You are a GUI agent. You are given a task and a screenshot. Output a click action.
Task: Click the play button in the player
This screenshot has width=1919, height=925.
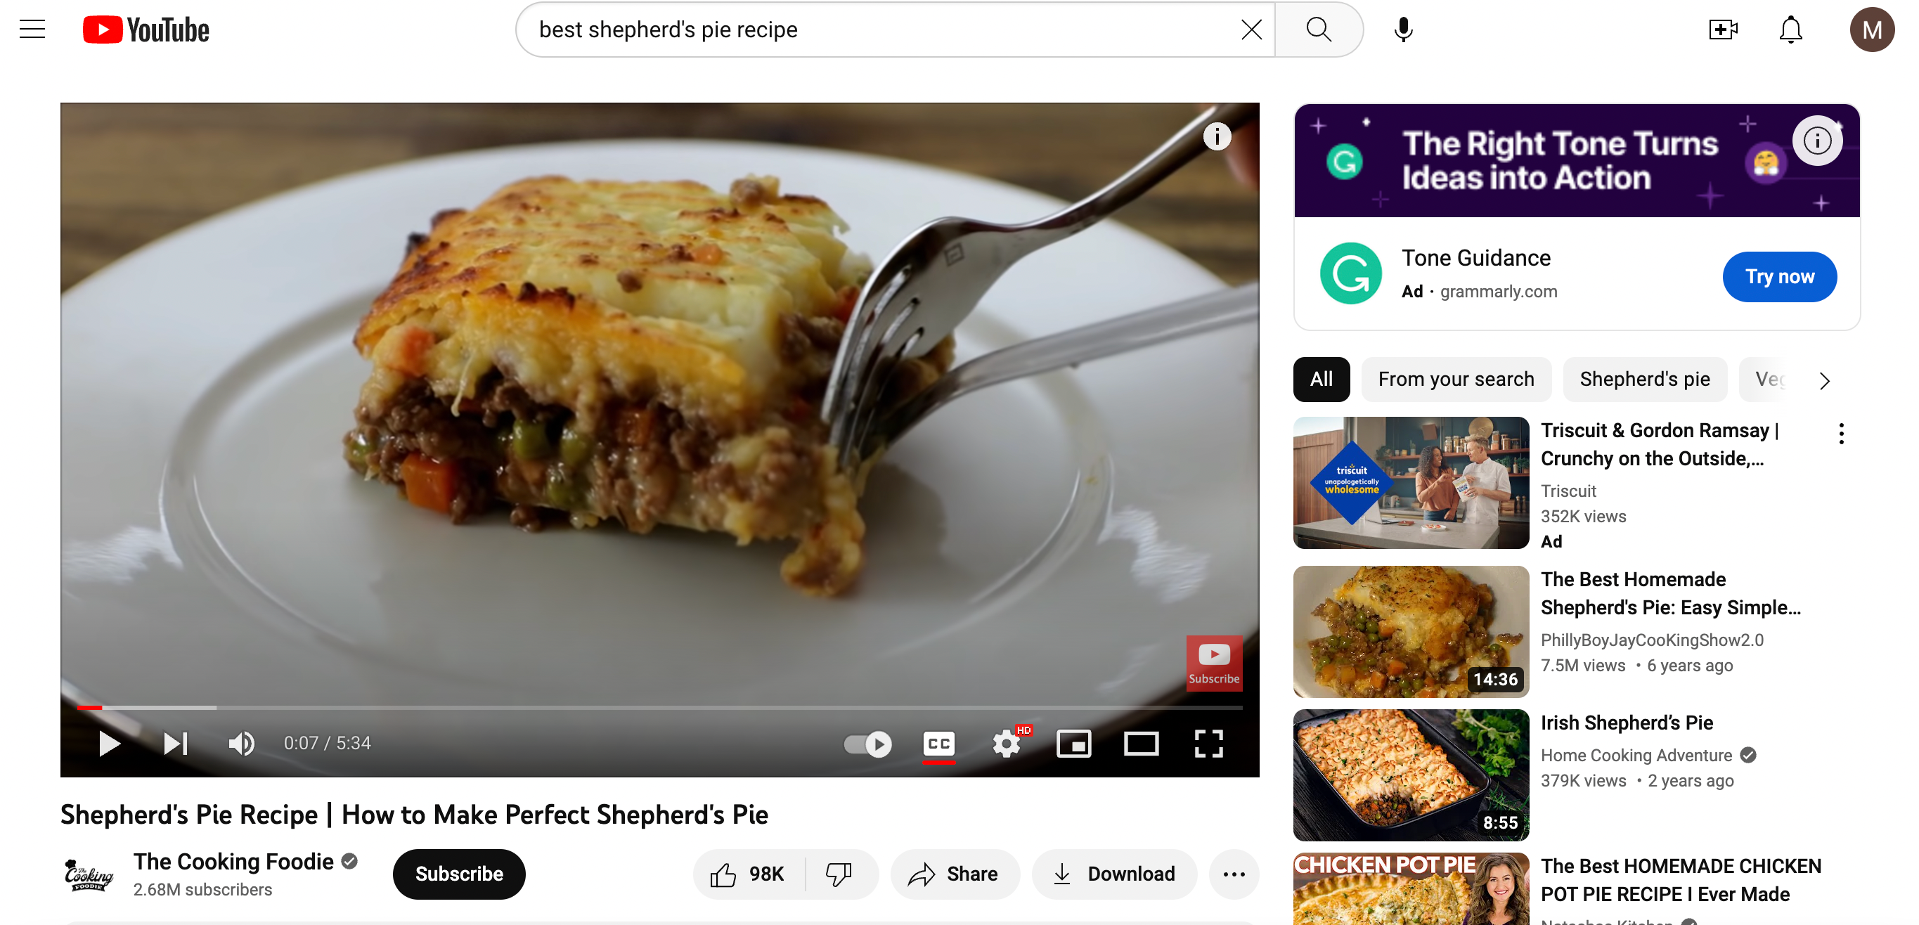pos(109,742)
